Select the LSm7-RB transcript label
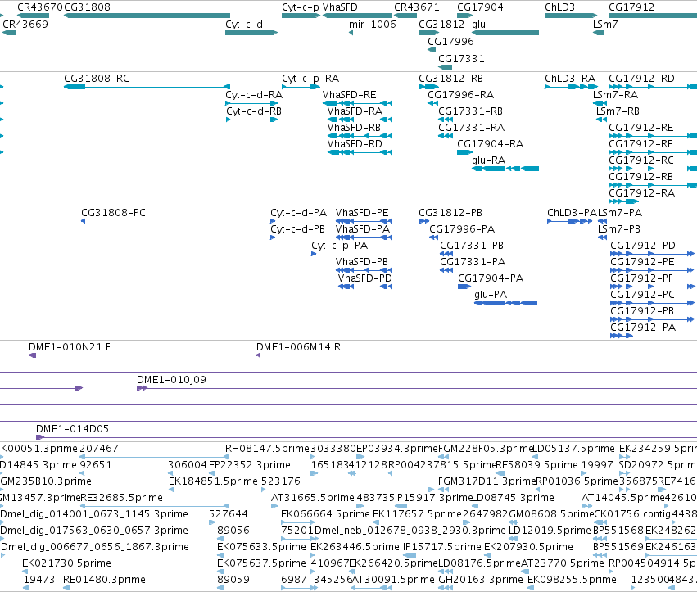The image size is (697, 592). coord(618,111)
